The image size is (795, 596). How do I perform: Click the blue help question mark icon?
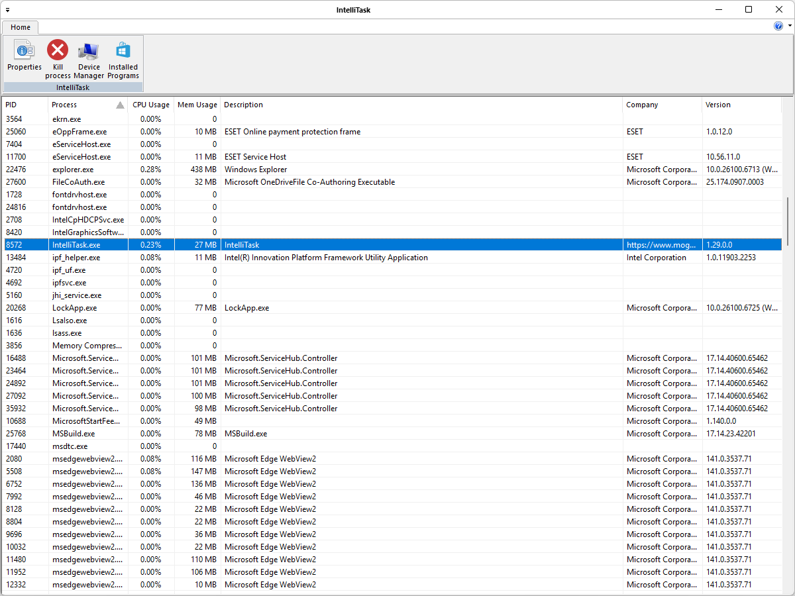click(778, 26)
